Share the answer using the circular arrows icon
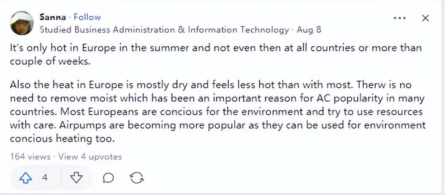The width and height of the screenshot is (445, 195). pyautogui.click(x=136, y=178)
